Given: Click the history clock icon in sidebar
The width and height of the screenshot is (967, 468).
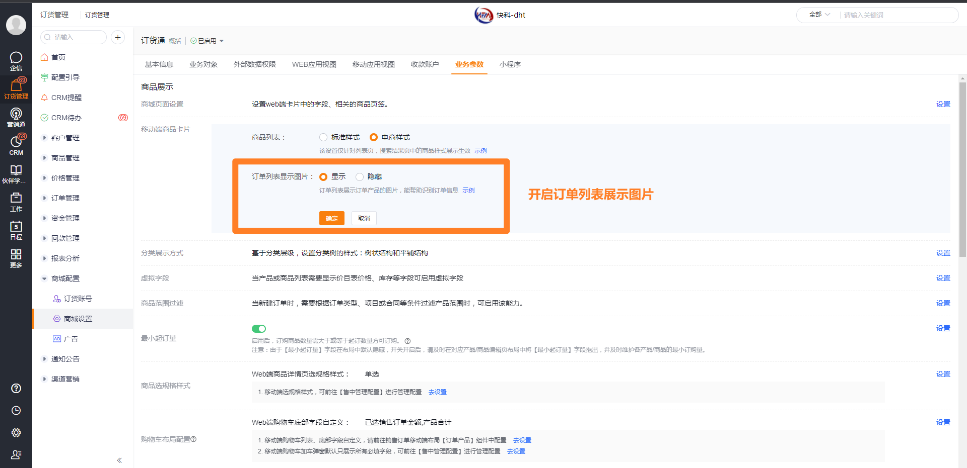Looking at the screenshot, I should (x=16, y=410).
